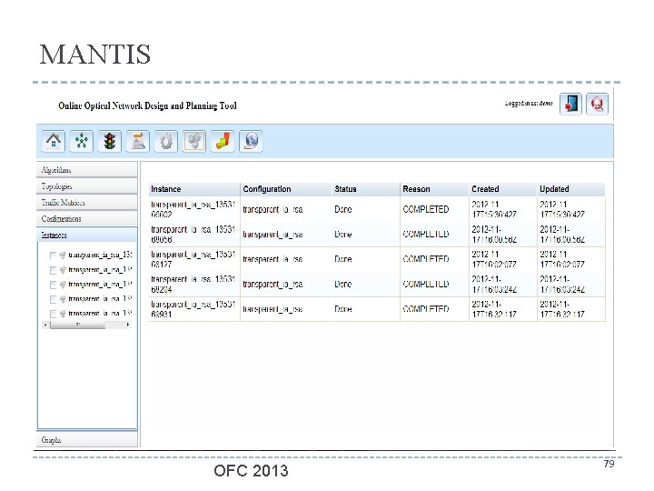
Task: Click the sidebar horizontal scrollbar thumb
Action: (77, 325)
